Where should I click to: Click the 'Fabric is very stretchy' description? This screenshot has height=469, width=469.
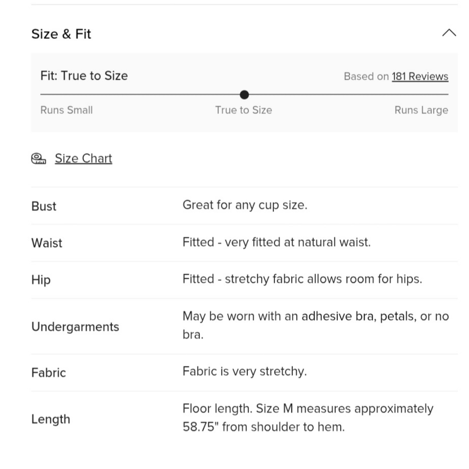pos(244,371)
